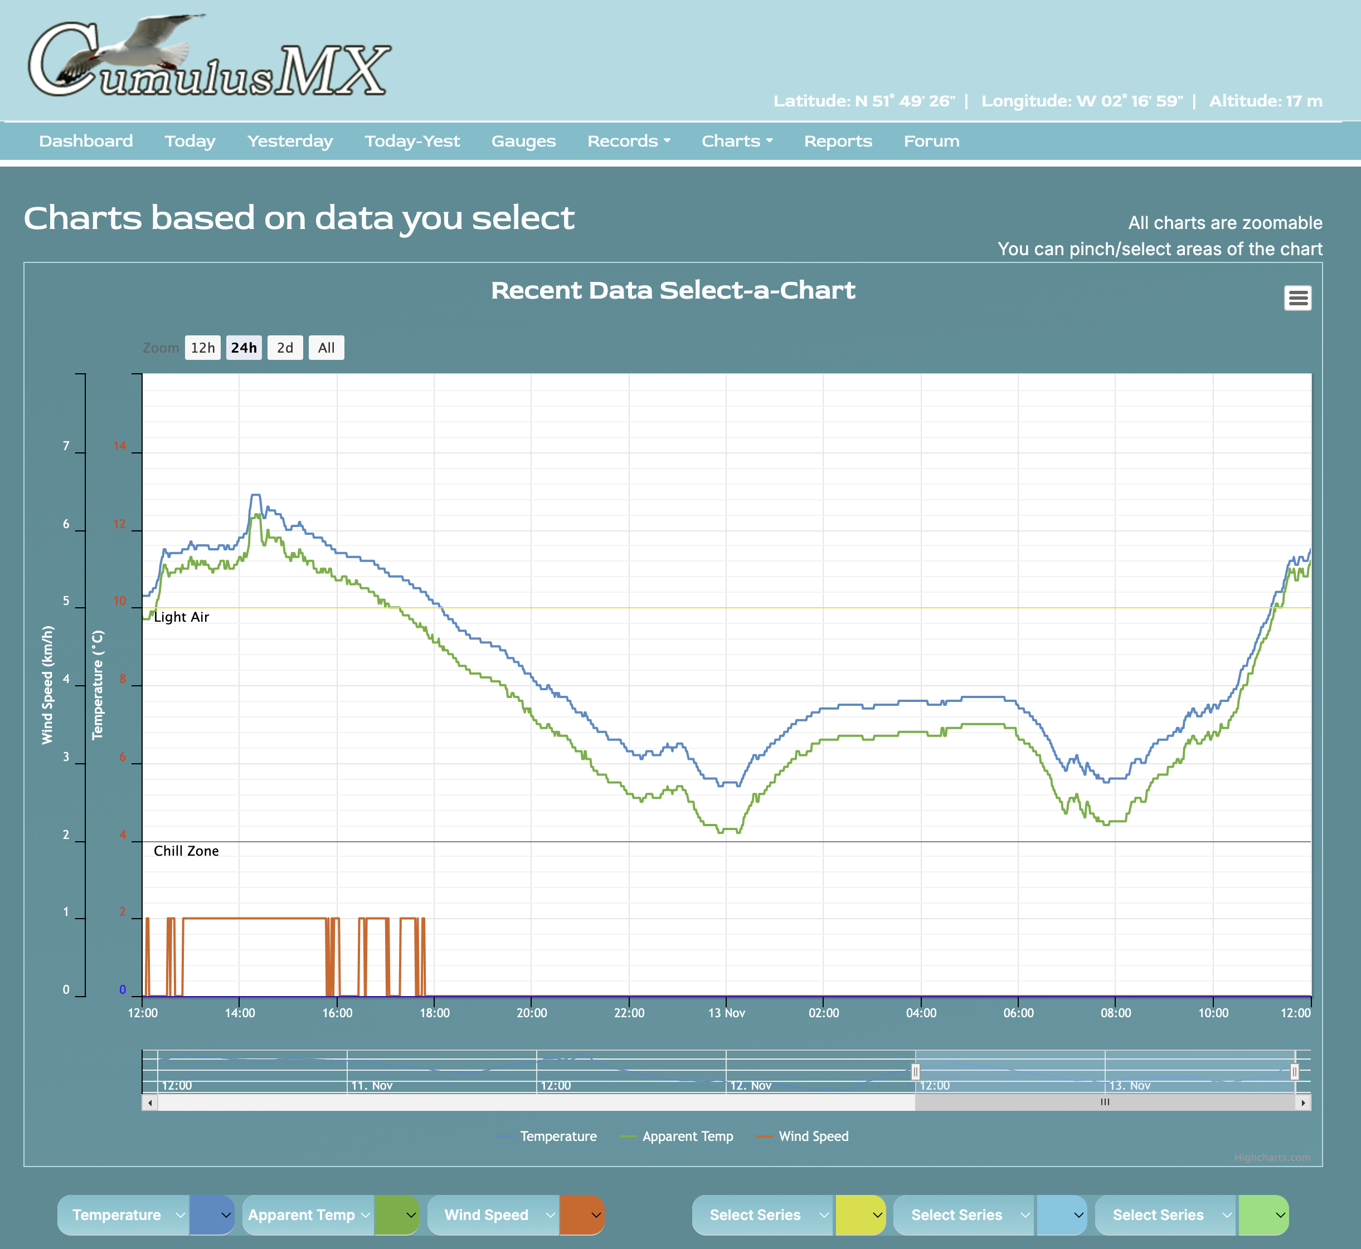1361x1249 pixels.
Task: Open the orange Wind Speed colour picker
Action: (x=581, y=1214)
